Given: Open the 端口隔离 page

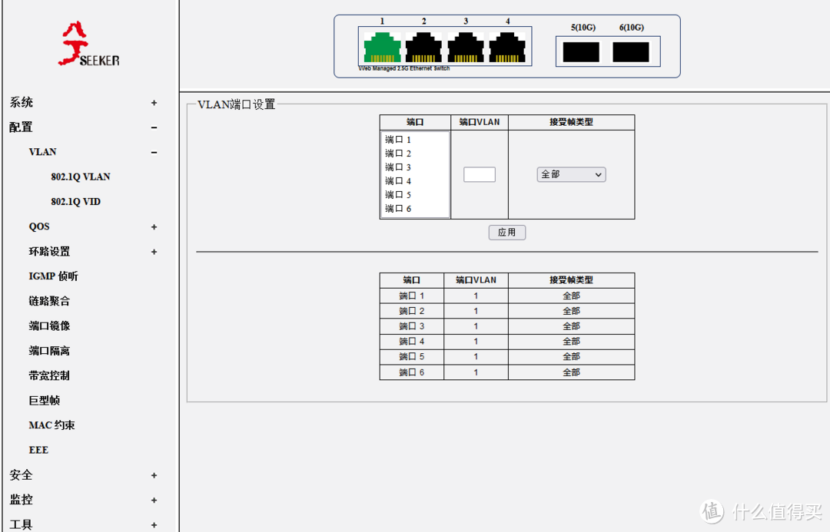Looking at the screenshot, I should point(49,351).
